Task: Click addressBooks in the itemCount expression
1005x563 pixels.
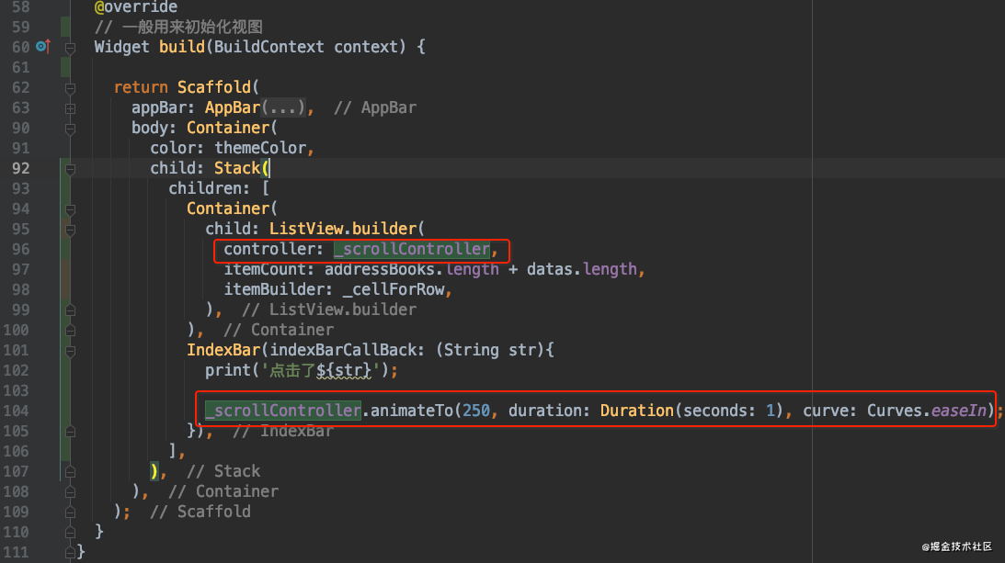Action: [382, 269]
